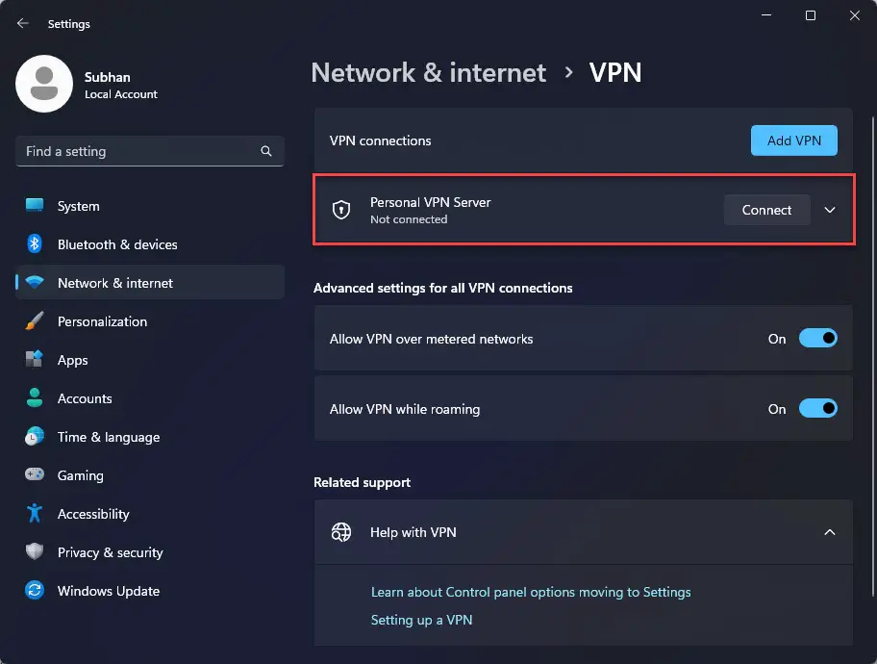Viewport: 877px width, 664px height.
Task: Open the Setting up a VPN link
Action: point(421,620)
